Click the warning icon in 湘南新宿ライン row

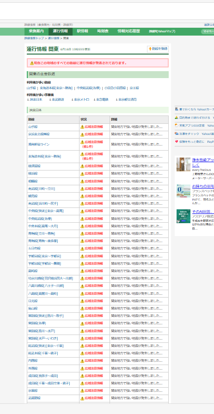coord(82,142)
